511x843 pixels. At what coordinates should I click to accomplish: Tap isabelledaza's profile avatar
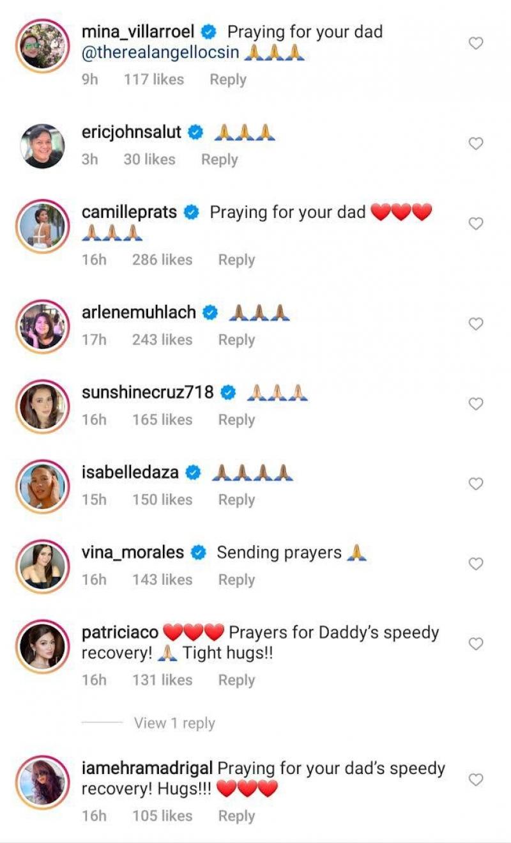click(42, 486)
